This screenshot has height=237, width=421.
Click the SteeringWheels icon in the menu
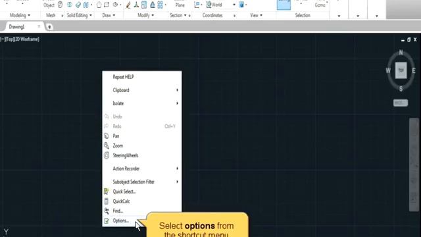107,155
